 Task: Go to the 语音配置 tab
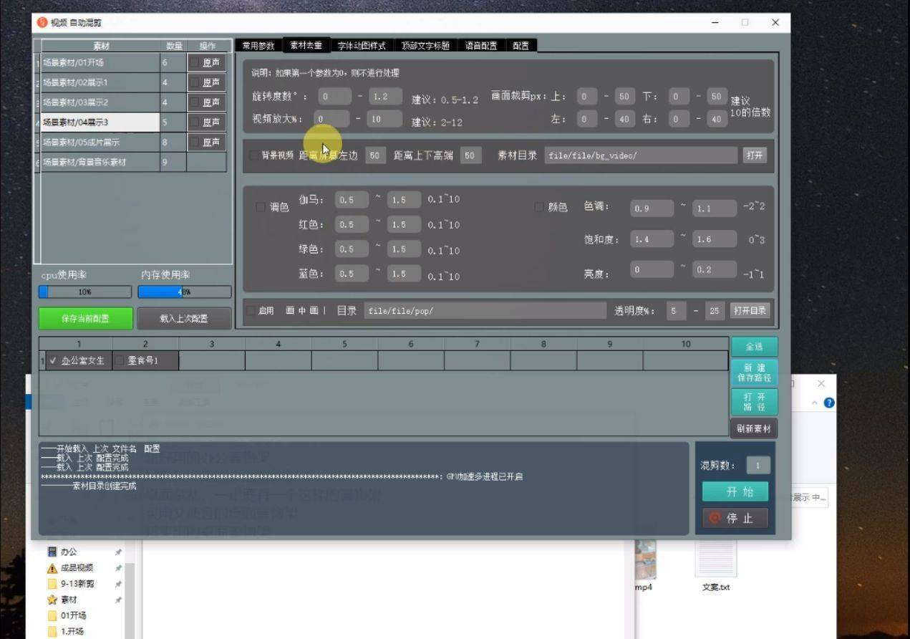click(x=481, y=45)
